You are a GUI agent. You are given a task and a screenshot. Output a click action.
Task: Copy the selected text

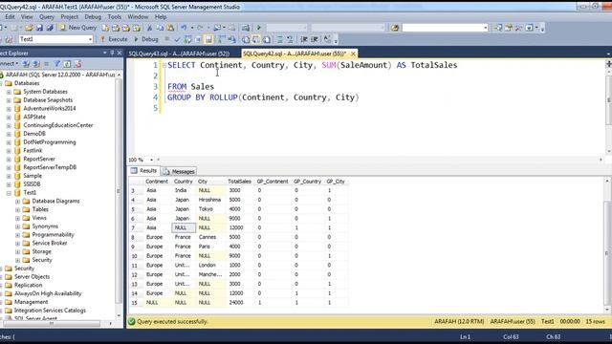point(160,28)
